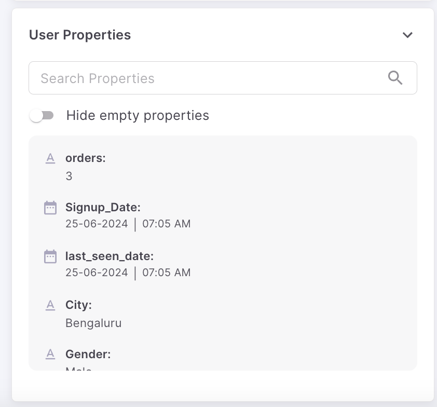Click the calendar icon beside last_seen_date
Screen dimensions: 437x407
pyautogui.click(x=50, y=256)
